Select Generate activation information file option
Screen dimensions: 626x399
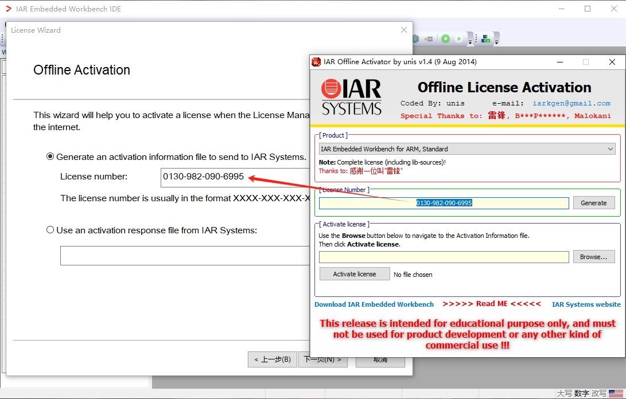pyautogui.click(x=50, y=157)
